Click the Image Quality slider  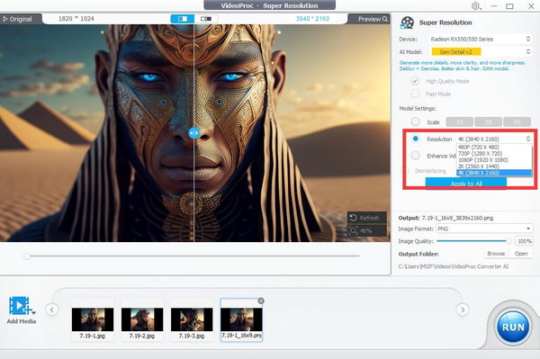pos(474,241)
